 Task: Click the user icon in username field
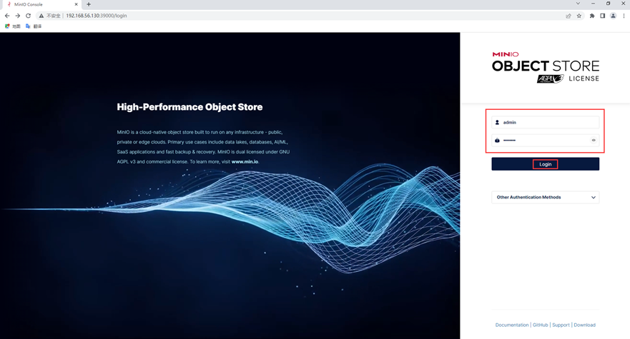(498, 122)
